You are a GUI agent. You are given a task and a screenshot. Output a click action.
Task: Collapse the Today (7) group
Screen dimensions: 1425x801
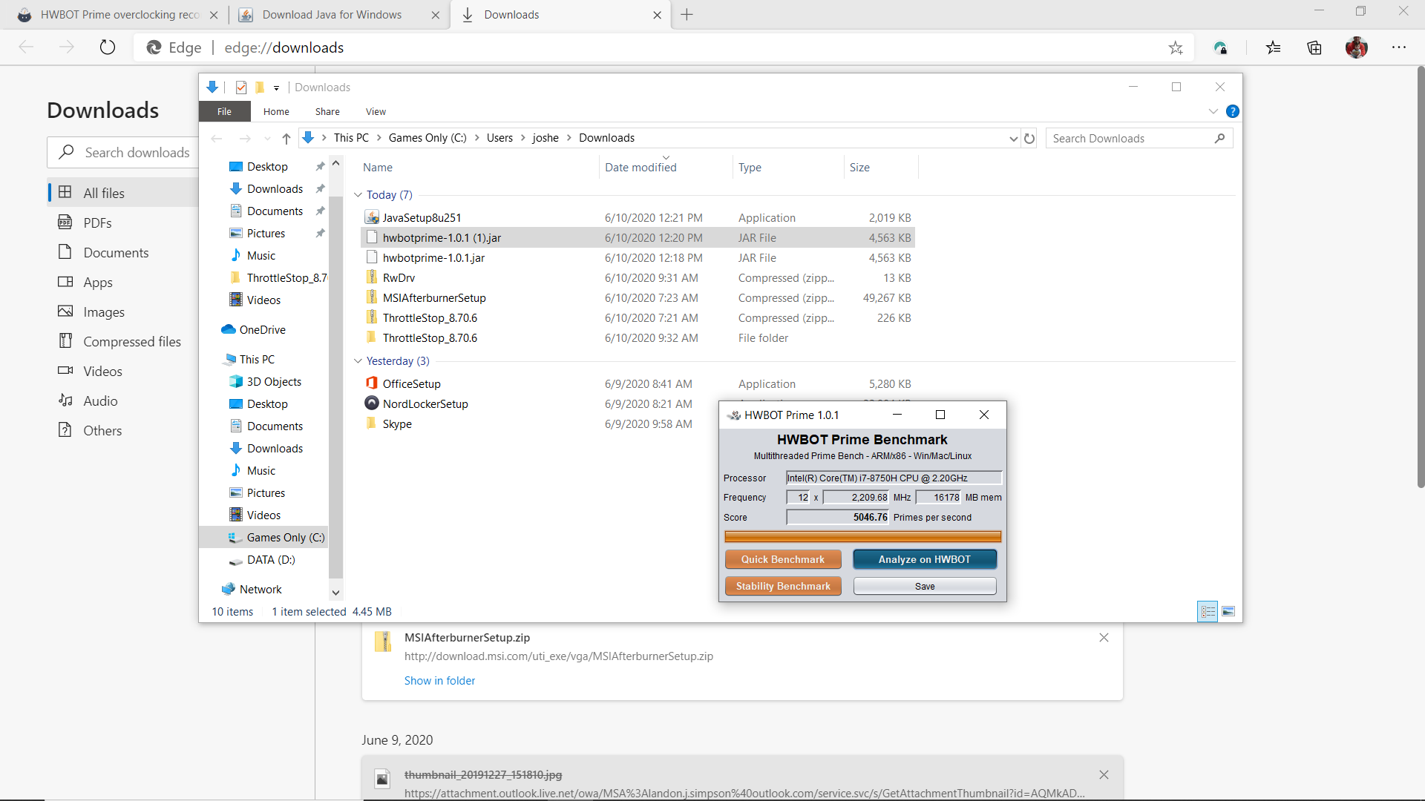tap(358, 195)
